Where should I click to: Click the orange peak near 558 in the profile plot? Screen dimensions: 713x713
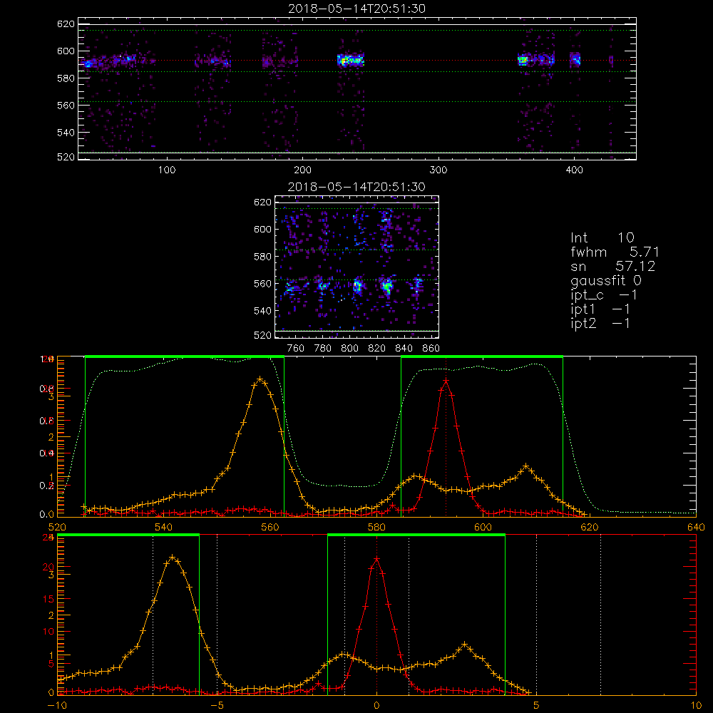pos(260,379)
